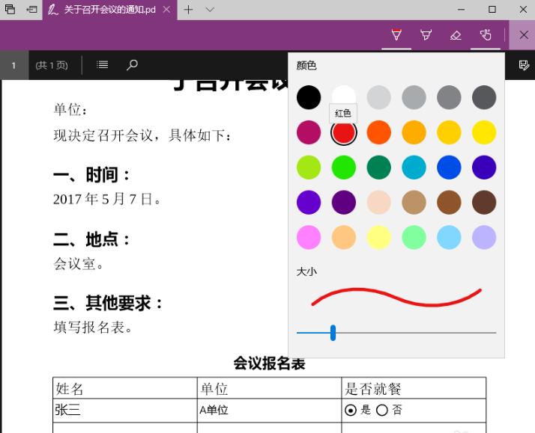Pick the black color swatch

[309, 97]
